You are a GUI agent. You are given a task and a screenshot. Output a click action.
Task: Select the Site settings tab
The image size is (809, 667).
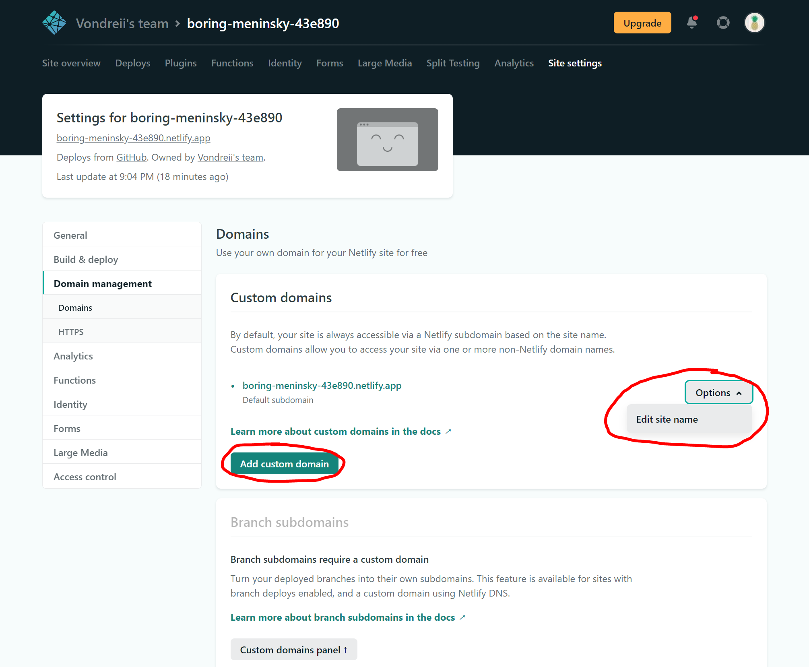pos(575,63)
